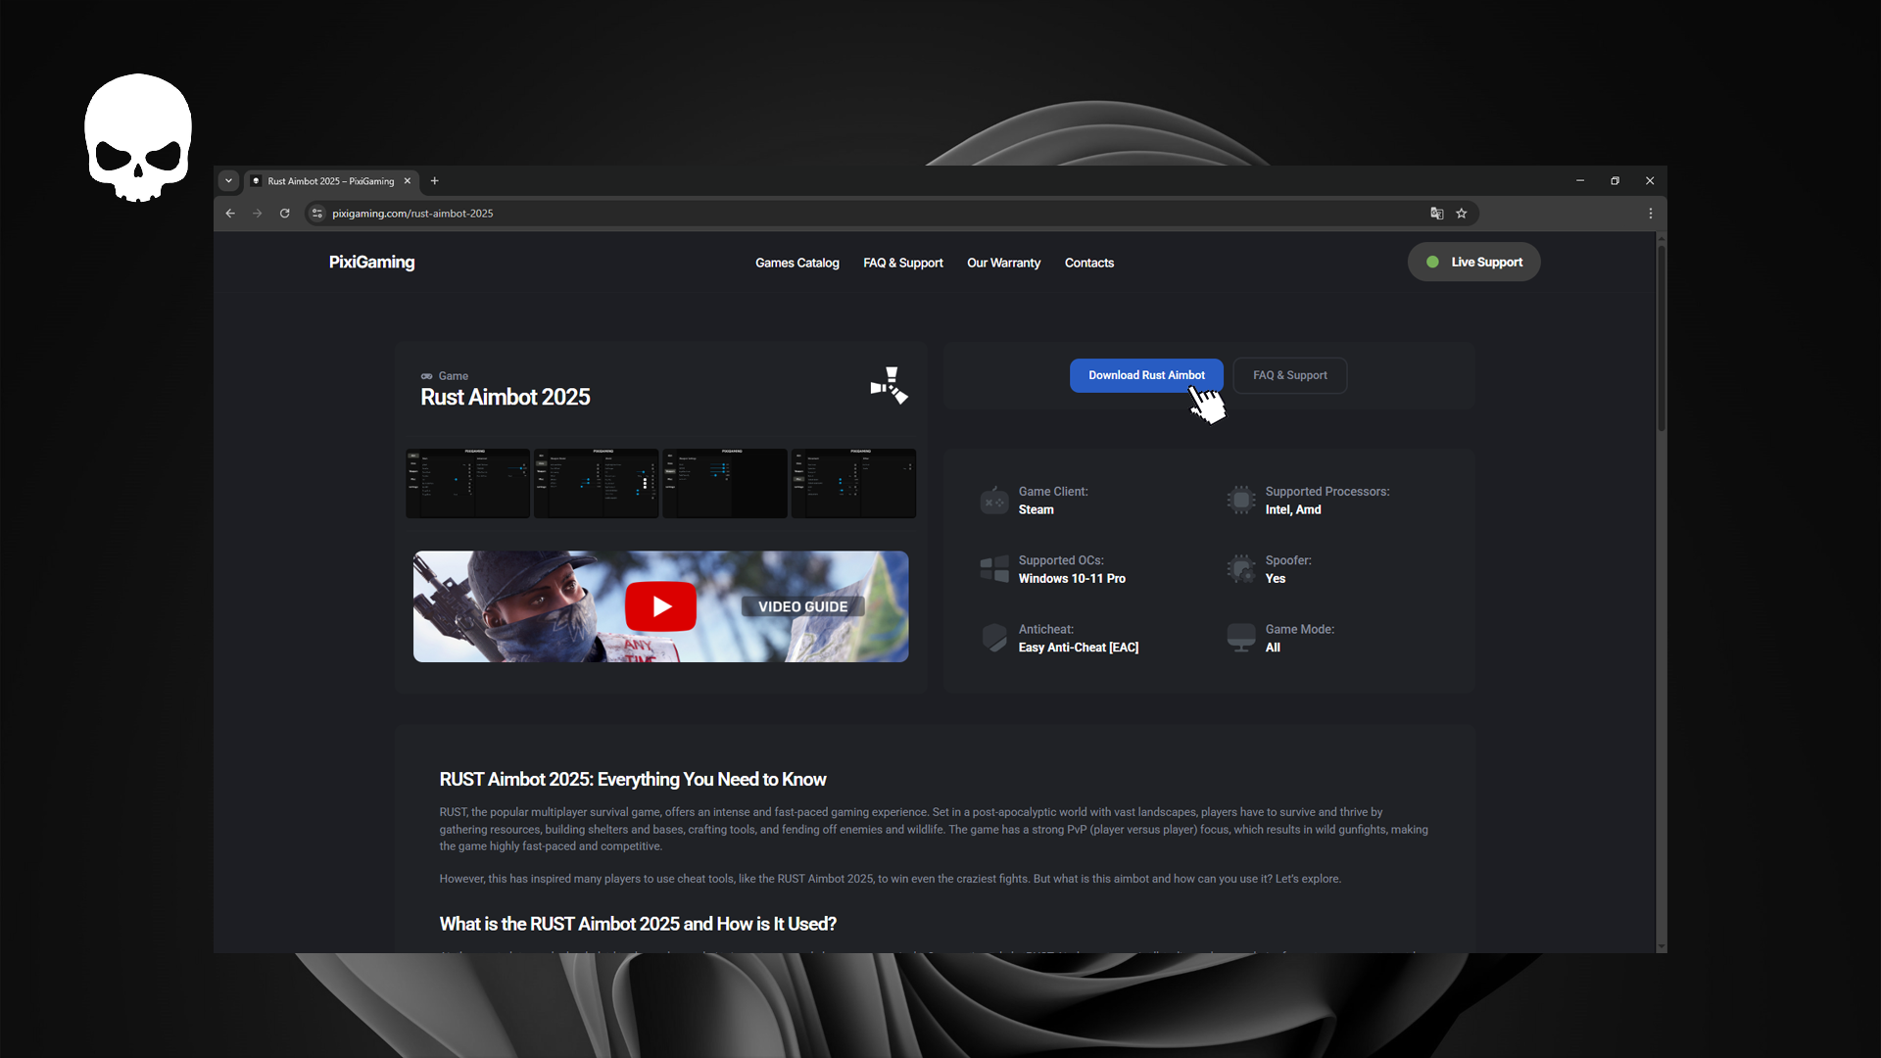This screenshot has height=1058, width=1881.
Task: Open the Contacts page
Action: [x=1089, y=264]
